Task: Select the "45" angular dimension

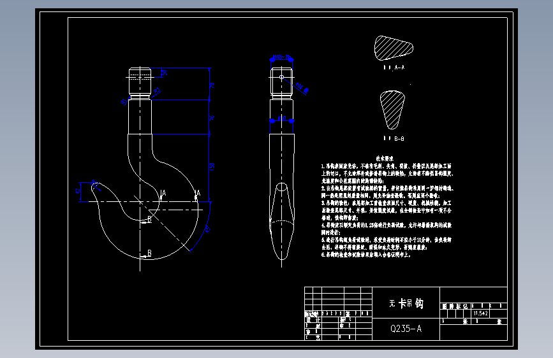Action: pos(208,229)
